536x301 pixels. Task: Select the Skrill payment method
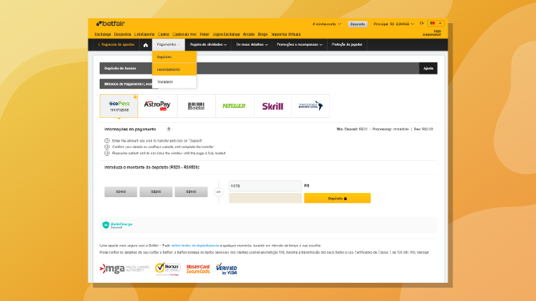(x=272, y=106)
